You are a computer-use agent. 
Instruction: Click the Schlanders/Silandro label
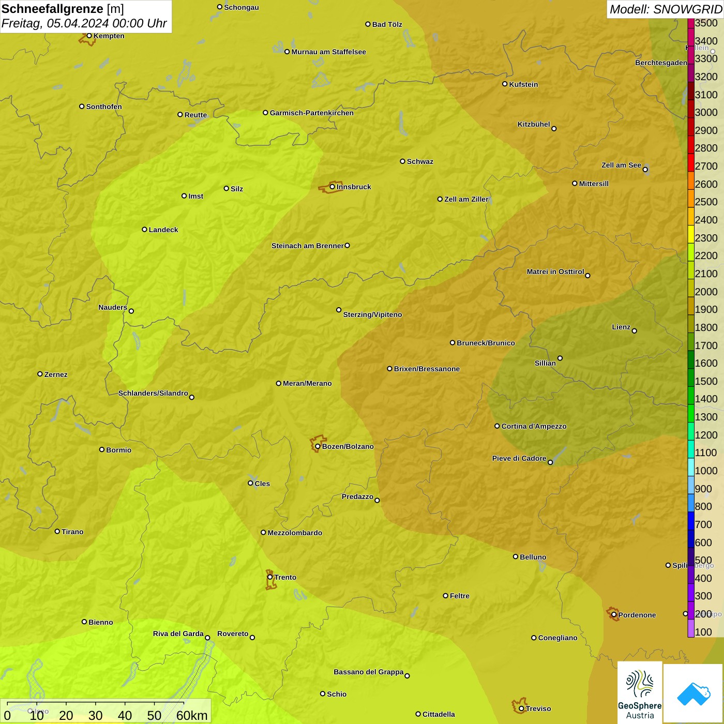tap(153, 393)
